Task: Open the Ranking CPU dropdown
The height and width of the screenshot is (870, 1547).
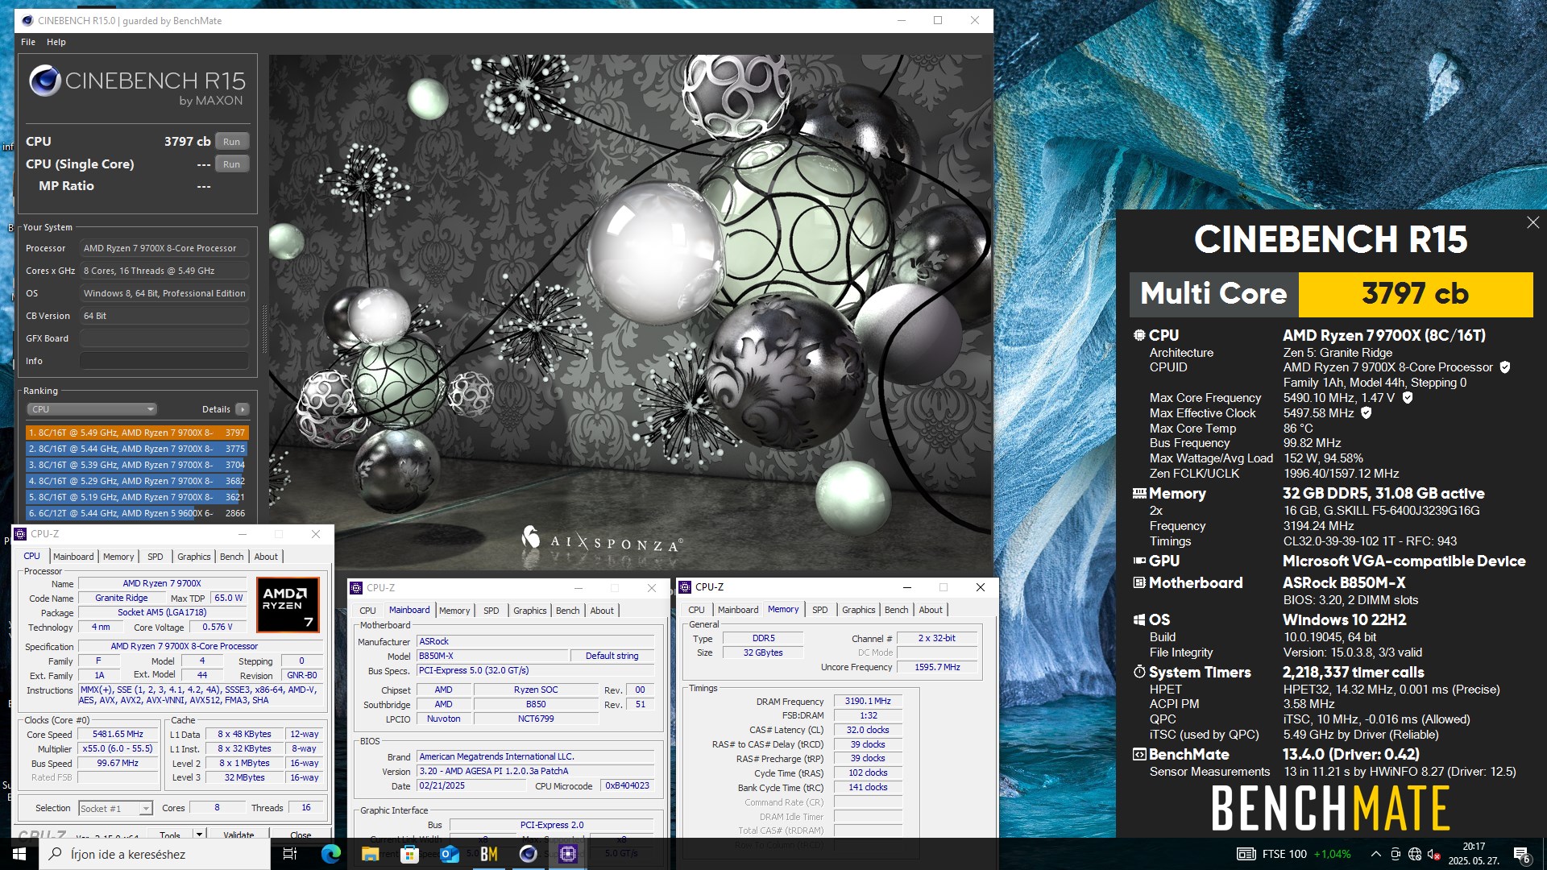Action: tap(92, 409)
